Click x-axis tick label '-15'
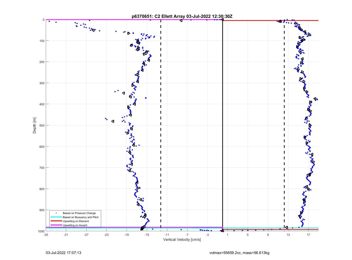 (x=147, y=235)
